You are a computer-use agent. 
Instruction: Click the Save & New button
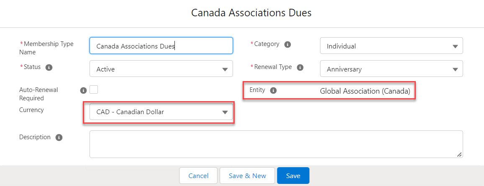pyautogui.click(x=247, y=176)
